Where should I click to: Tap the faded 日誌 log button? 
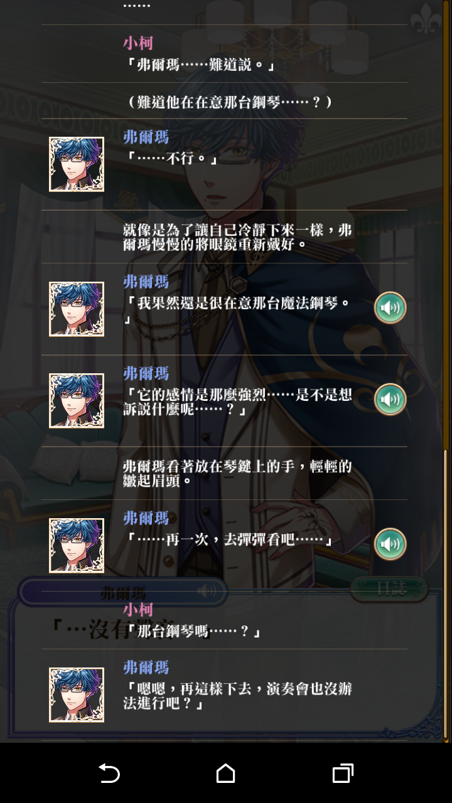tap(389, 588)
